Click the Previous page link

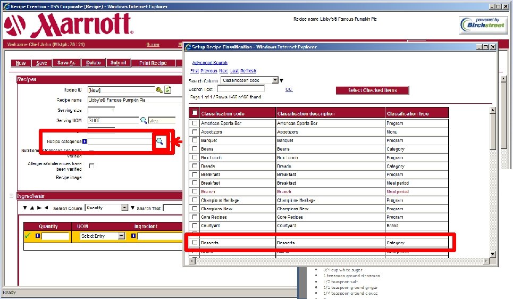[209, 71]
